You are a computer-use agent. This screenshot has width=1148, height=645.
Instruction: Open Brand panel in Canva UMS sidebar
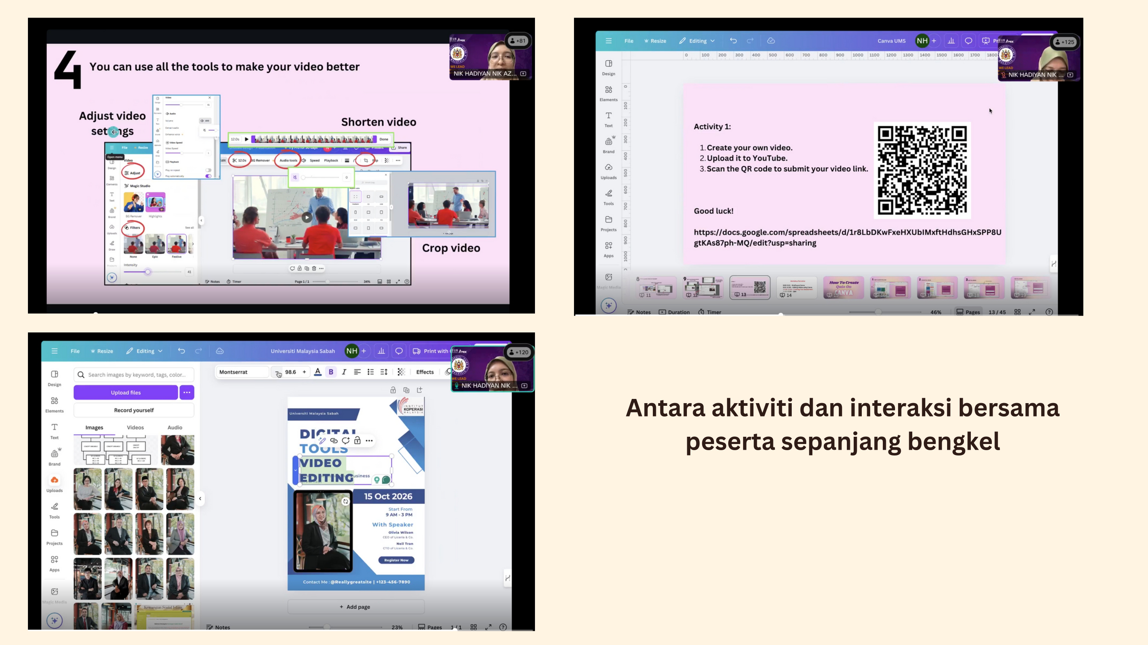point(608,145)
